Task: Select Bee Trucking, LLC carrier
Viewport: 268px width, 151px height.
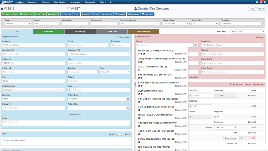Action: (162, 76)
